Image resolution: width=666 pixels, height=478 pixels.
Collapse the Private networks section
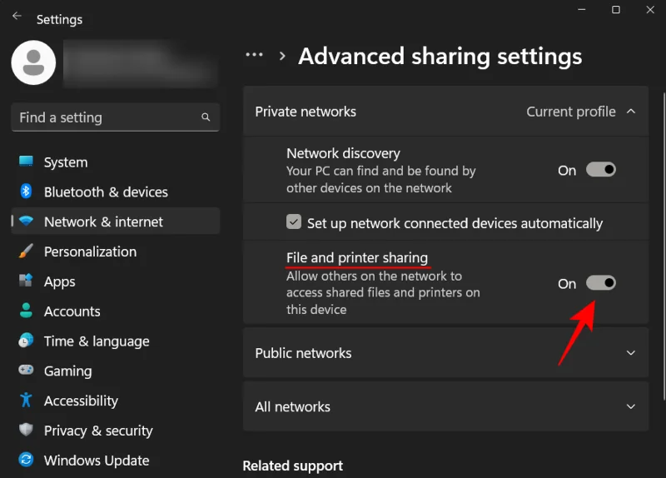click(631, 112)
